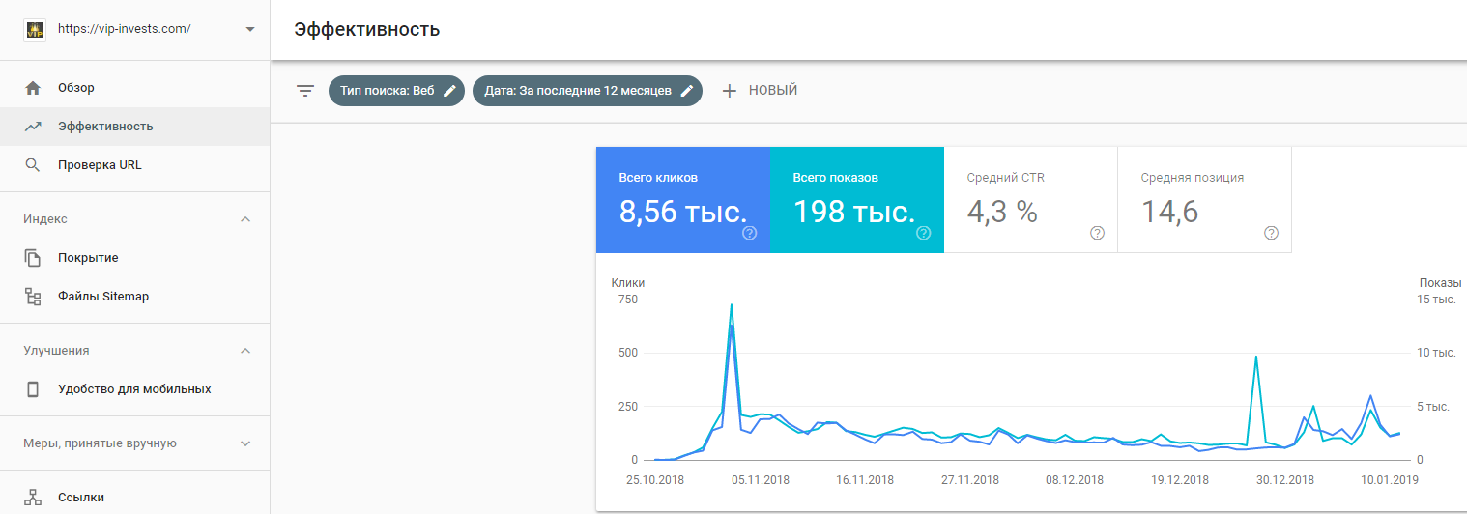Click help icon on total clicks card
Screen dimensions: 1467x514
749,233
